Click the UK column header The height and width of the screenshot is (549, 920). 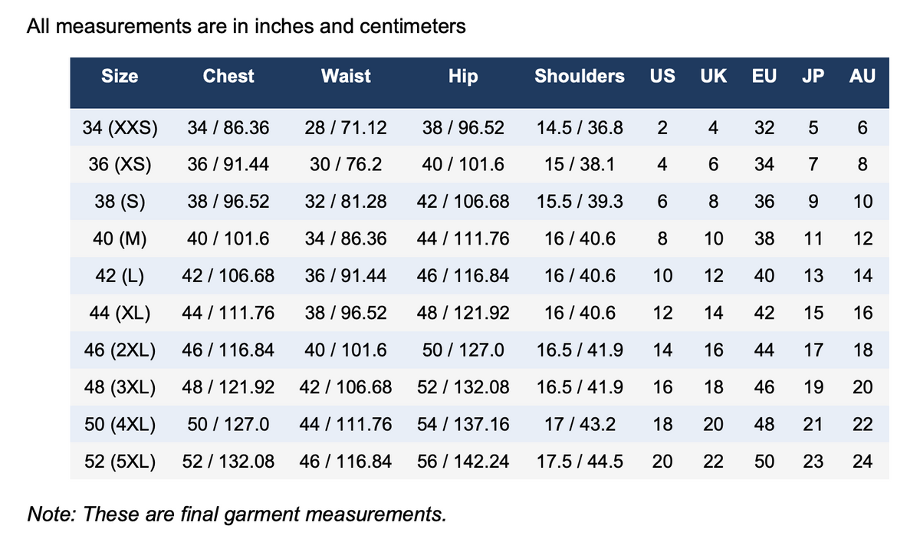714,76
